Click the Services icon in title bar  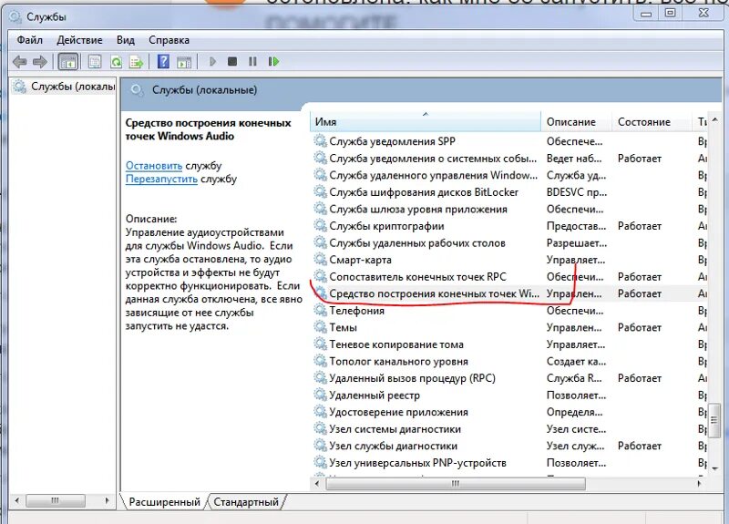15,17
